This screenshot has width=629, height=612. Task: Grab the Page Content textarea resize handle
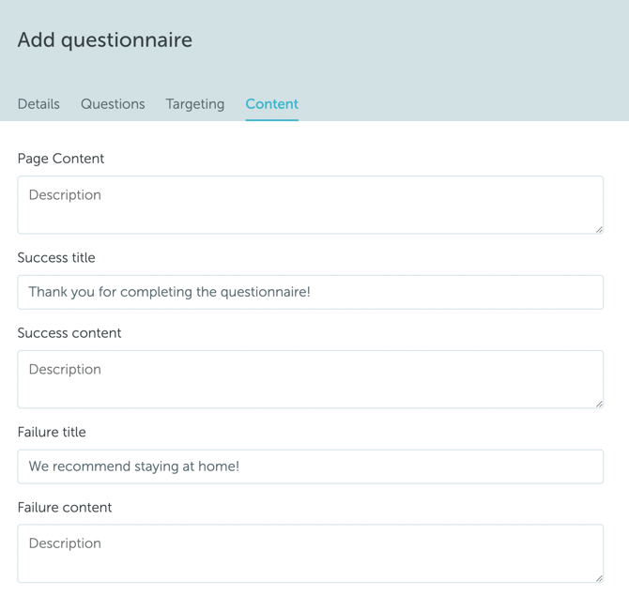[598, 228]
